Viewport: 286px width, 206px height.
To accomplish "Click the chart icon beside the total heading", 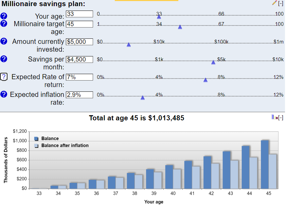I will coord(274,117).
